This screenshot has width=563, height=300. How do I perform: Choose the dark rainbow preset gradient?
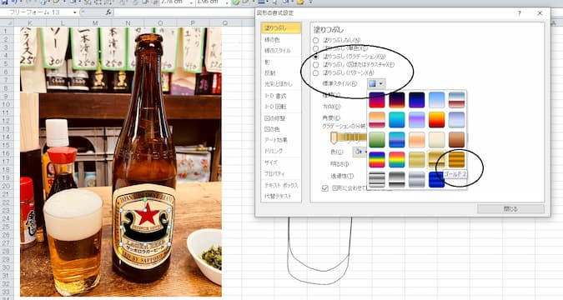377,160
